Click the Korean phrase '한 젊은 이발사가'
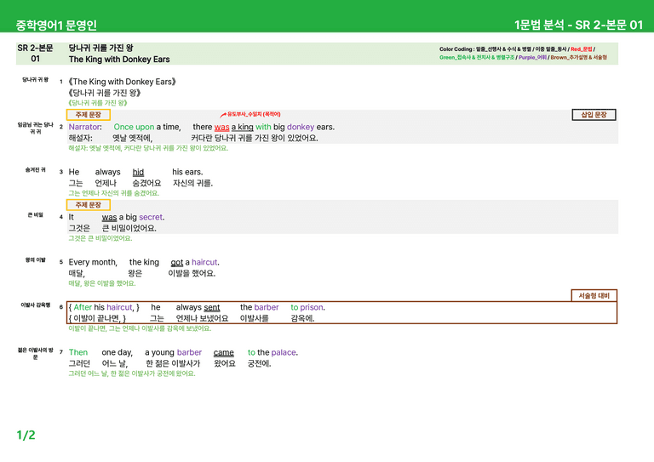Viewport: 654px width, 462px height. tap(173, 363)
